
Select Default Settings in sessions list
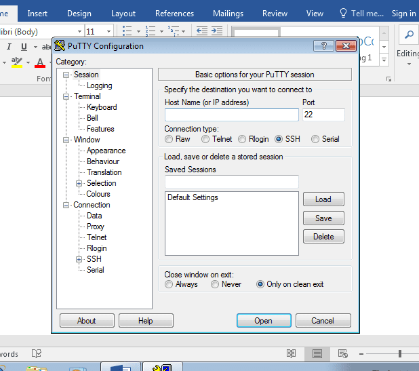coord(193,197)
